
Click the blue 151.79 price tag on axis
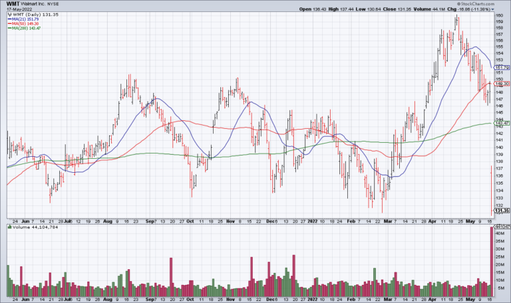502,68
